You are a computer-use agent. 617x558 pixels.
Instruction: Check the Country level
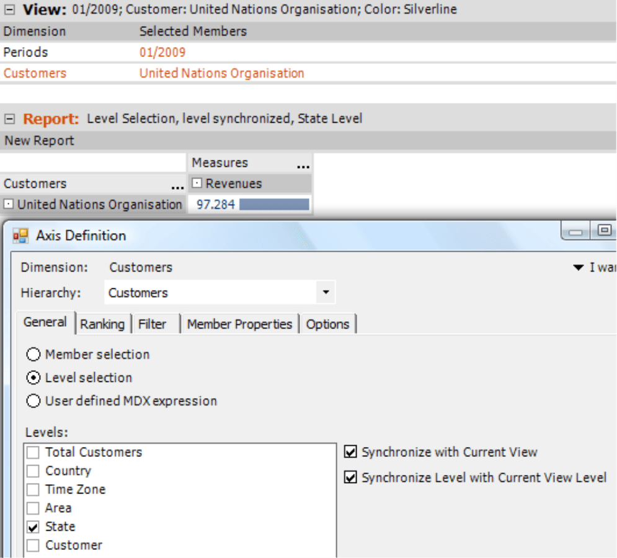coord(33,471)
